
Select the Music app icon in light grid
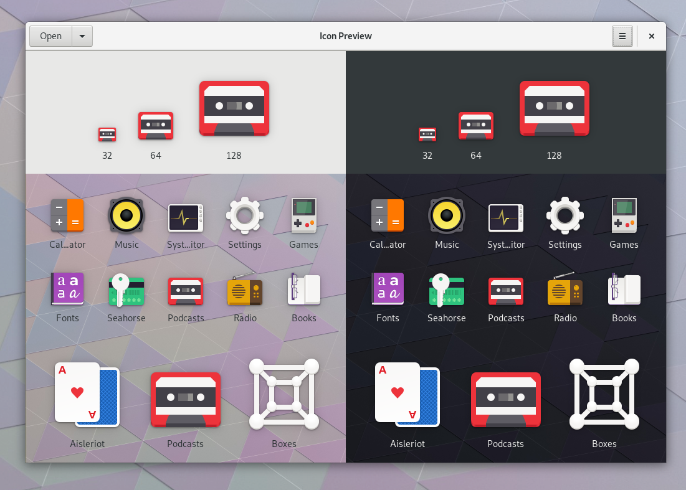(126, 216)
